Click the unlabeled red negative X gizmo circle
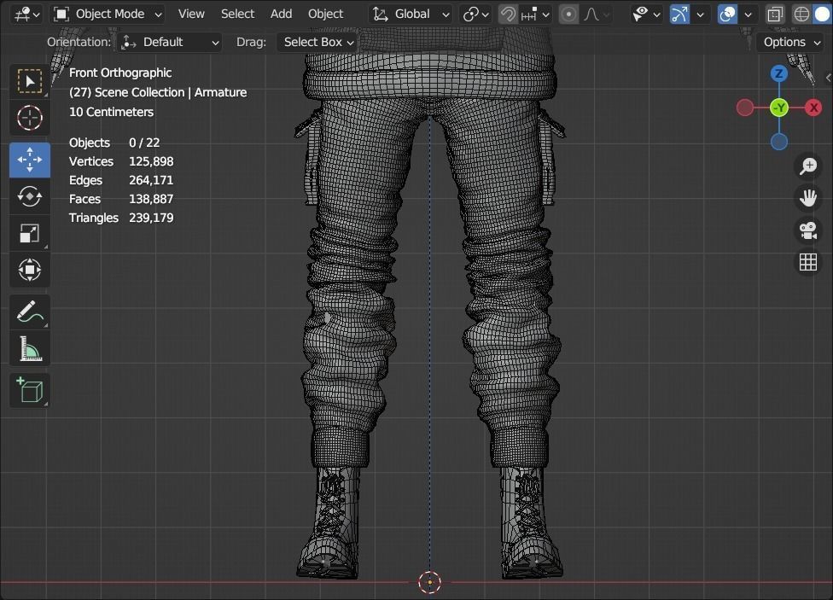 [745, 108]
